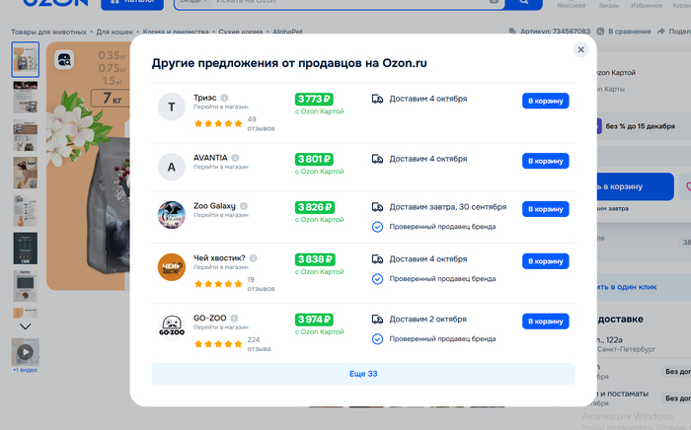Play the product video thumbnail

(x=25, y=352)
